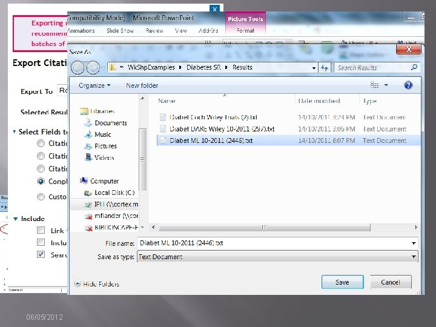436x327 pixels.
Task: Click the Save button
Action: (342, 282)
